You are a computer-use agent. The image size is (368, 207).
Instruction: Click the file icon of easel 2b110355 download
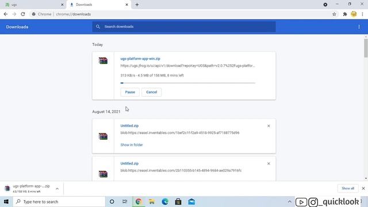pyautogui.click(x=103, y=174)
